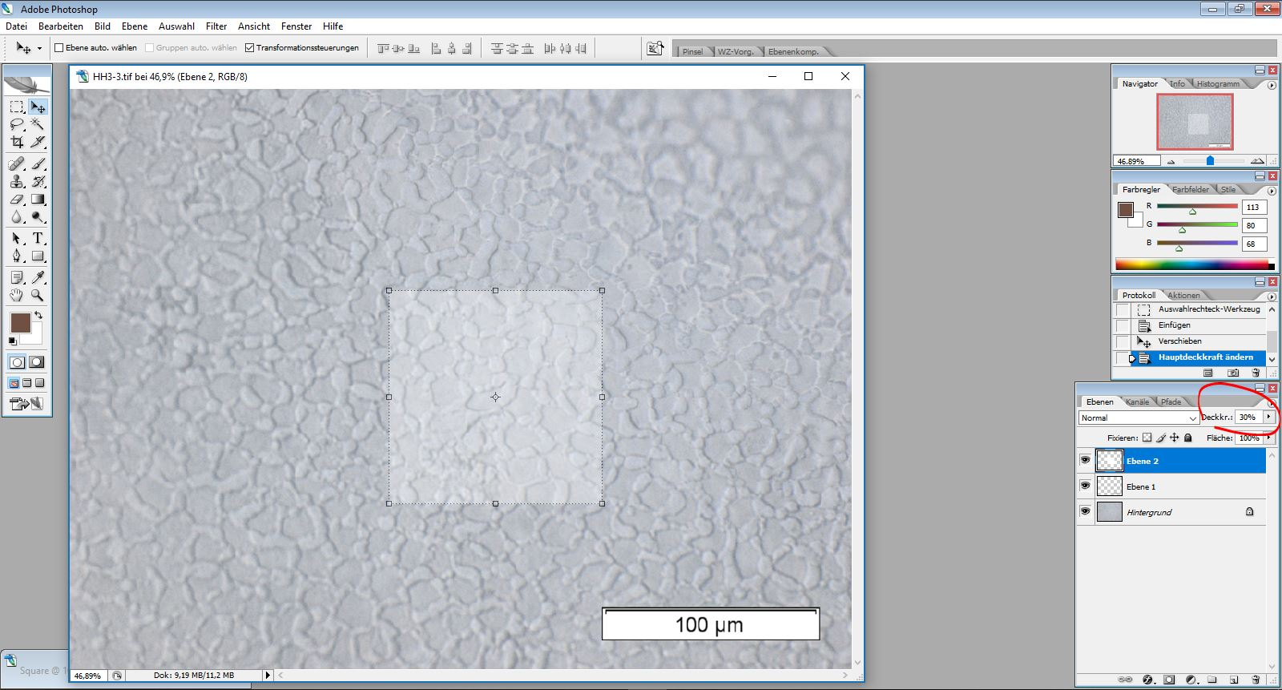The width and height of the screenshot is (1282, 690).
Task: Select the Magic Wand tool
Action: 38,124
